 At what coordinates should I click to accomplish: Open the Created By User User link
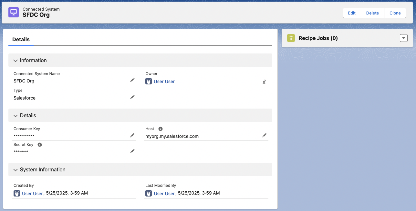click(x=32, y=194)
